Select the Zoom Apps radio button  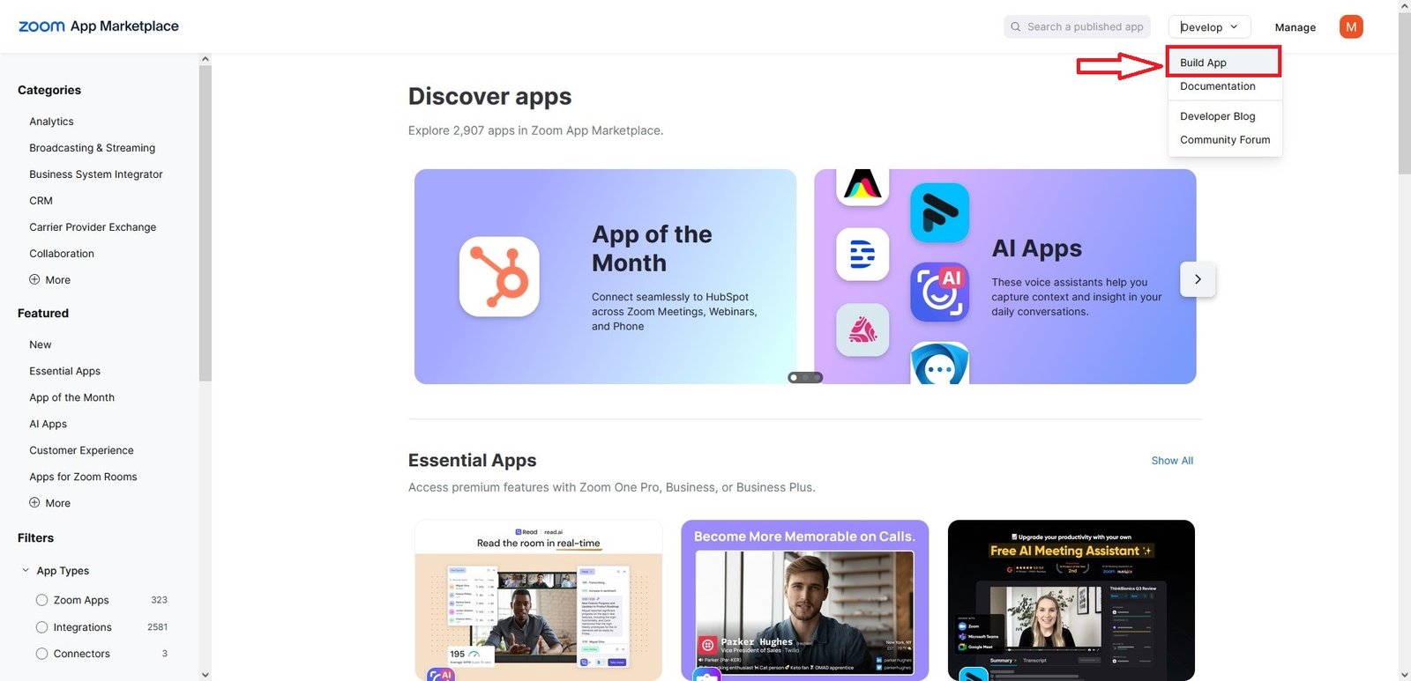[41, 600]
